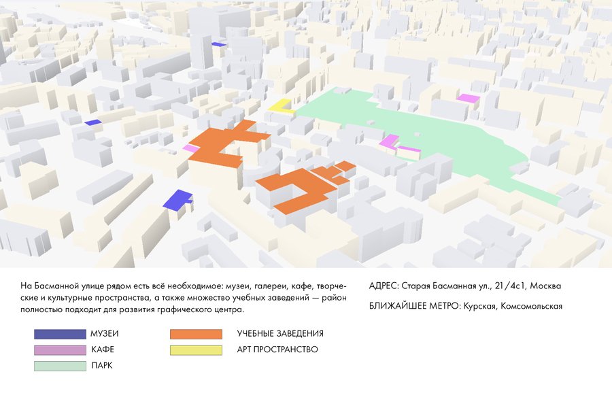Select the pink cafe beside orange school building
Viewport: 612px width, 408px height.
click(191, 149)
